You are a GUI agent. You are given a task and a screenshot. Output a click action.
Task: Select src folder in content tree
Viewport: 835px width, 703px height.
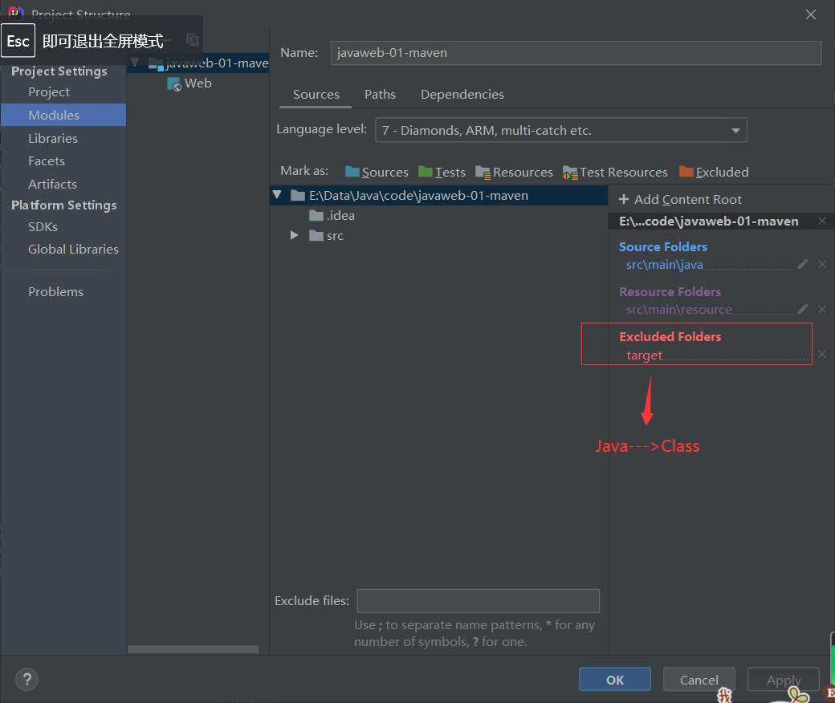(x=326, y=236)
